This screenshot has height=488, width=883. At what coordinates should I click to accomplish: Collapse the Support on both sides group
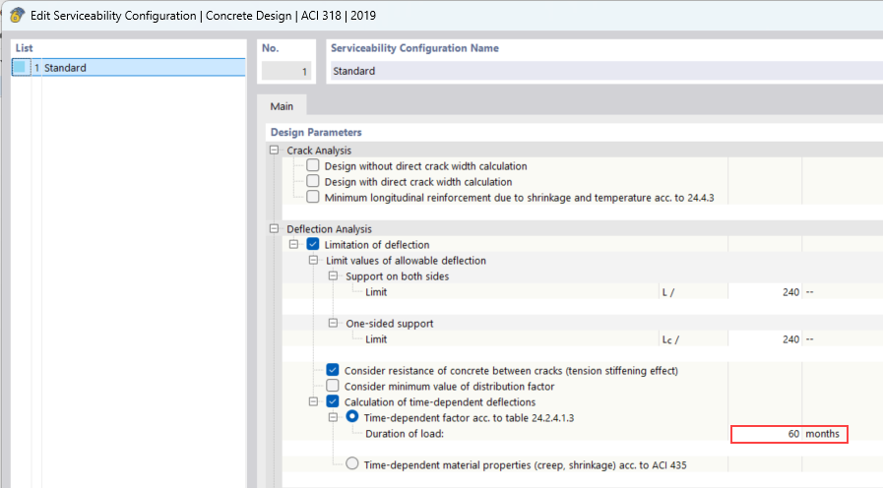[334, 276]
